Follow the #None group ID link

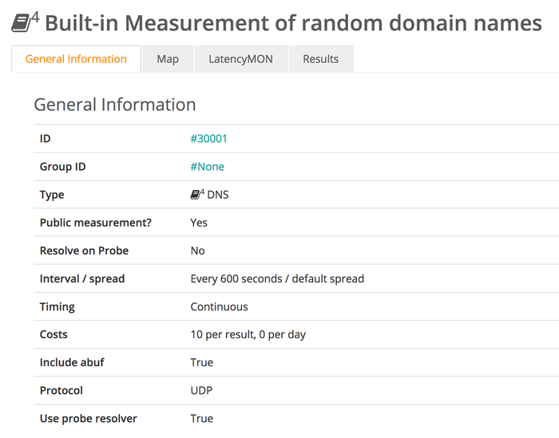[x=207, y=167]
